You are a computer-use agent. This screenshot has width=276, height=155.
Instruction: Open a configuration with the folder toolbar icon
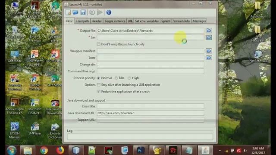click(x=75, y=12)
